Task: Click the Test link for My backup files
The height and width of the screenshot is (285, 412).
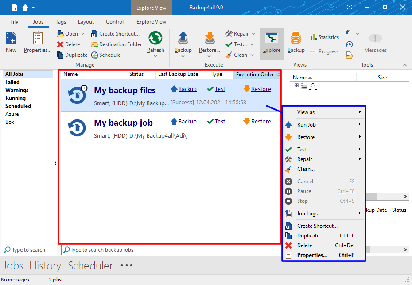Action: pyautogui.click(x=220, y=89)
